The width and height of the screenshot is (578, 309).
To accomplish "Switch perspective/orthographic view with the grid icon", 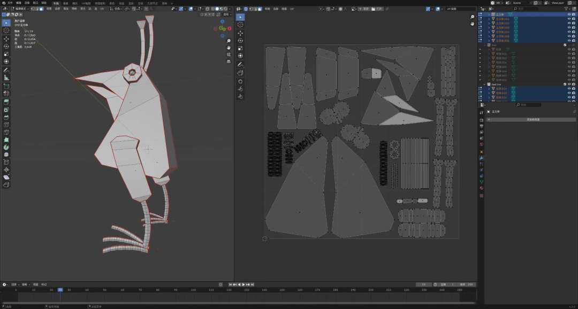I will pos(229,61).
